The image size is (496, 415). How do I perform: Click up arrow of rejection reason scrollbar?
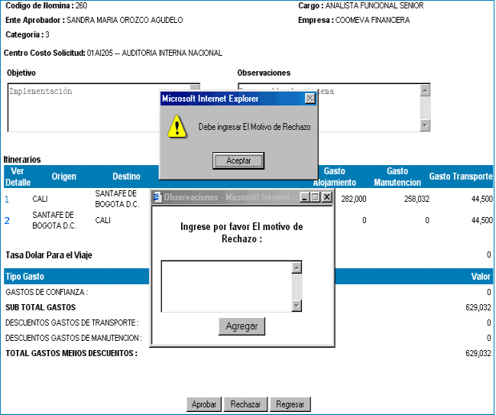(x=297, y=267)
